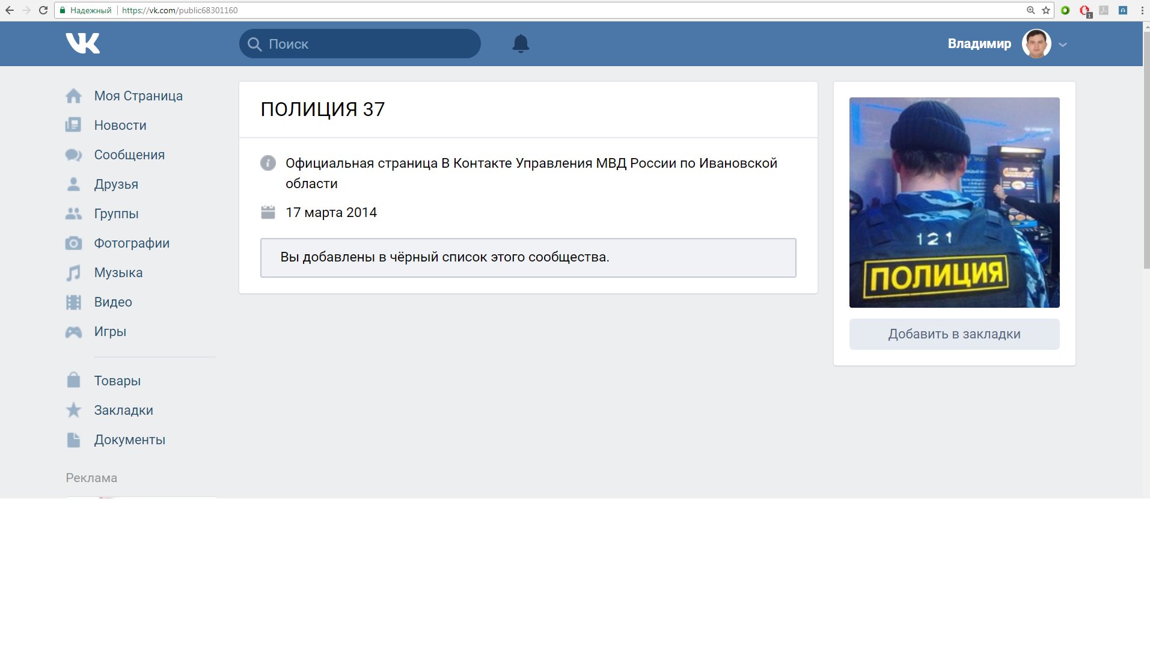The width and height of the screenshot is (1150, 648).
Task: Click the browser forward arrow
Action: coord(26,10)
